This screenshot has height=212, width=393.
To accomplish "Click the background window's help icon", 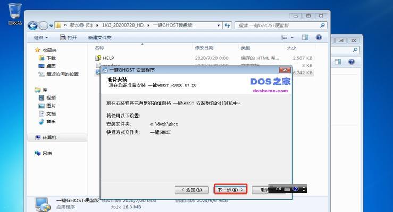I will (352, 61).
